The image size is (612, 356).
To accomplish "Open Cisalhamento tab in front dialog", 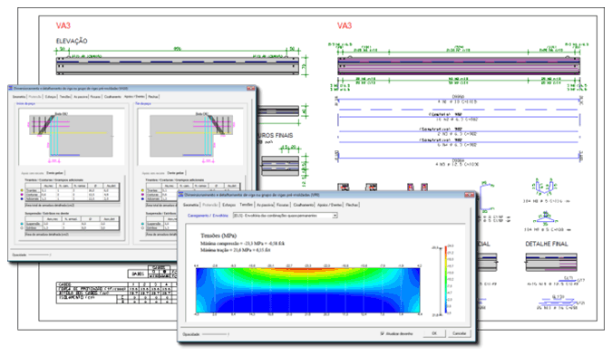I will pyautogui.click(x=303, y=205).
